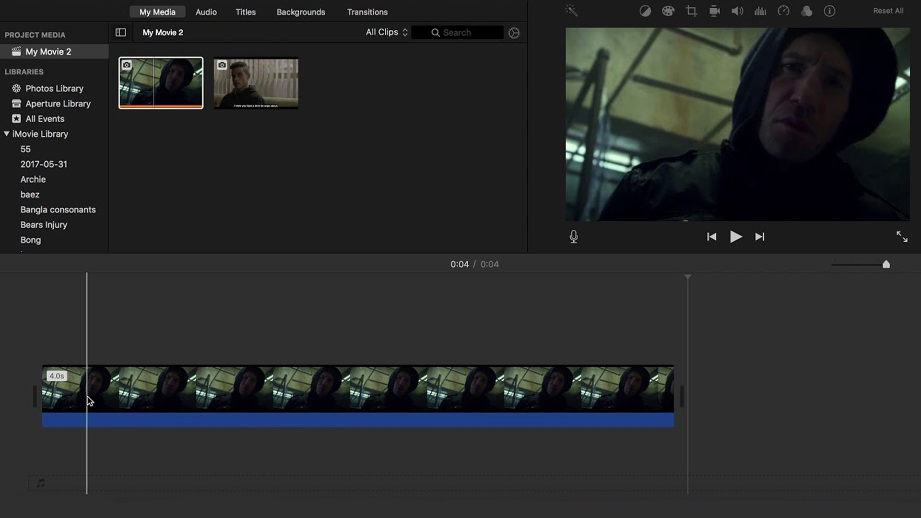Select the baez event
This screenshot has height=518, width=921.
(30, 194)
